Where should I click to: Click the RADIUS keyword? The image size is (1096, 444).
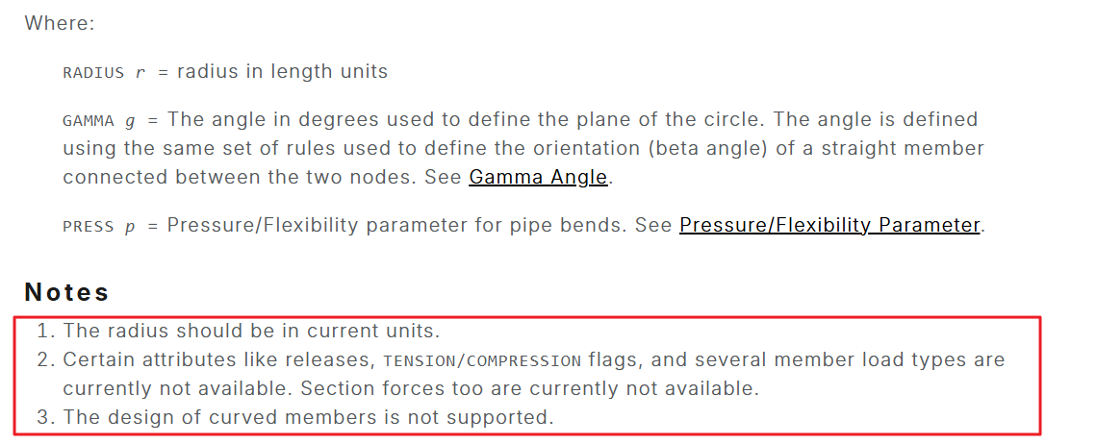93,73
